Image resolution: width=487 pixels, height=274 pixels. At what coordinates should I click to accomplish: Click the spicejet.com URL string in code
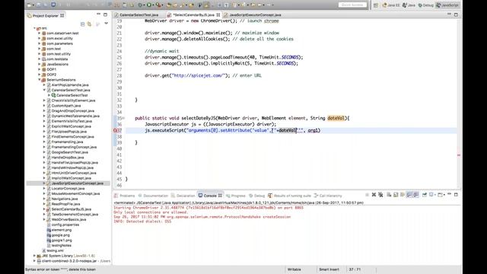pyautogui.click(x=199, y=75)
